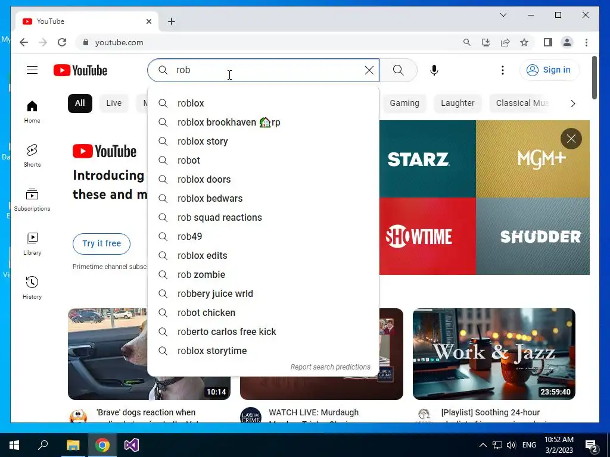Open Subscriptions in the sidebar
This screenshot has height=457, width=610.
(x=32, y=200)
